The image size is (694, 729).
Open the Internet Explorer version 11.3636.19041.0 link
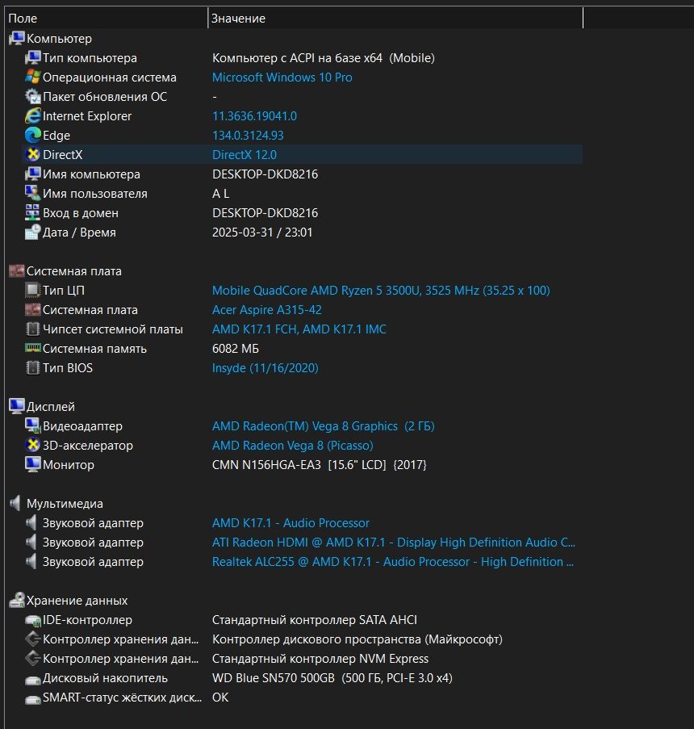(x=254, y=115)
